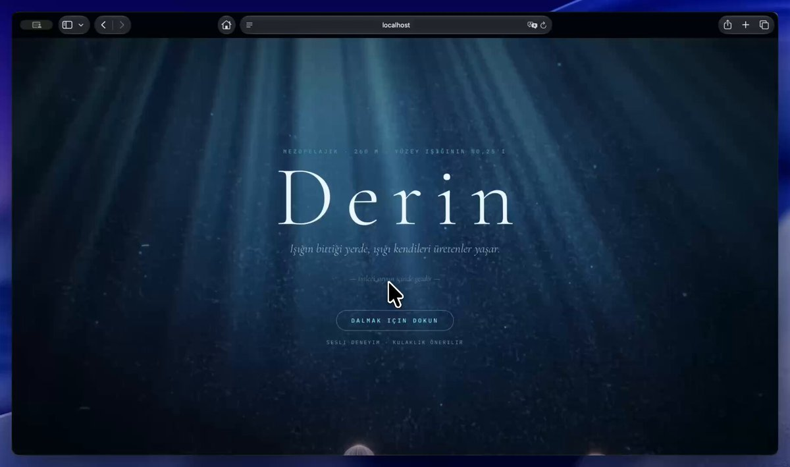
Task: Go forward to the next page
Action: pyautogui.click(x=121, y=25)
